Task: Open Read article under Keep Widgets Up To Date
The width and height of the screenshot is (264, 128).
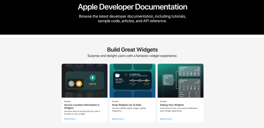Action: coord(118,119)
